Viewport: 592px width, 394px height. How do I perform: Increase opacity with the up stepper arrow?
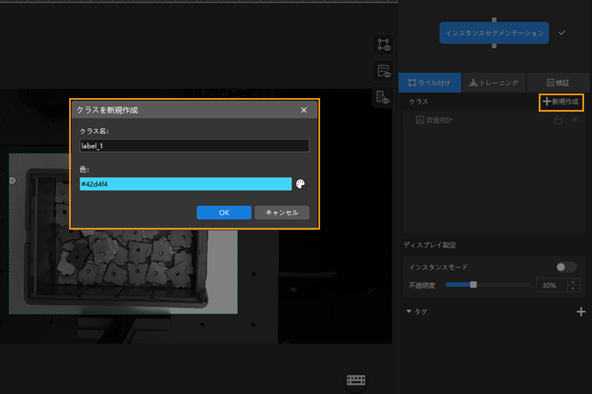(573, 282)
